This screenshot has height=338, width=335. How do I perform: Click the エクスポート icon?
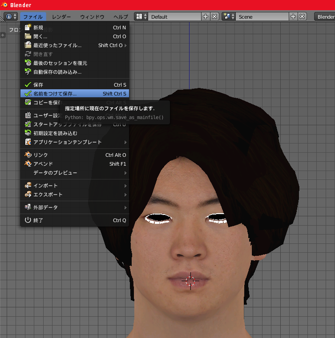[28, 194]
